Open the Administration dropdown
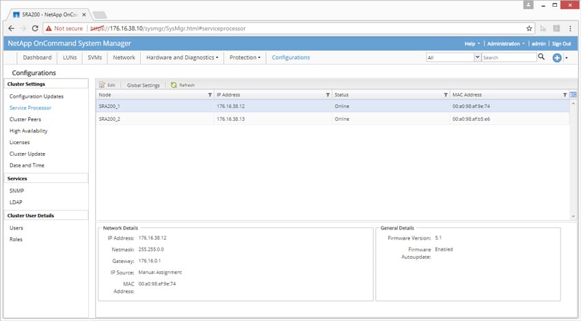Screen dimensions: 581x321 click(506, 44)
